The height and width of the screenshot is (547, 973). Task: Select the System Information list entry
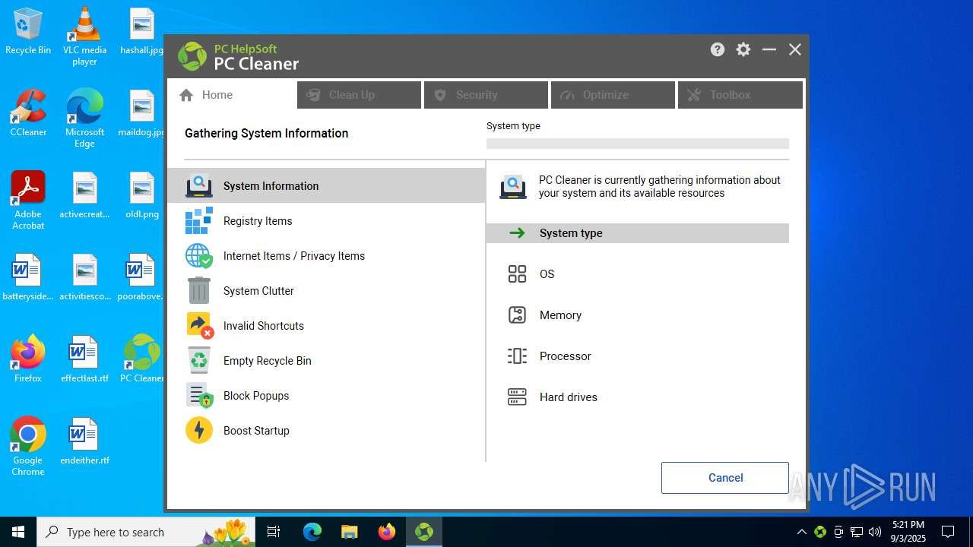(x=326, y=186)
